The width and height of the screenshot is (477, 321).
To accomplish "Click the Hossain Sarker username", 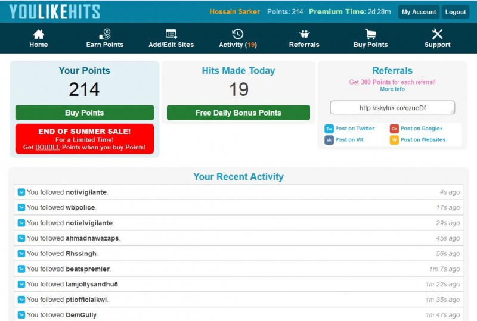I will (234, 12).
